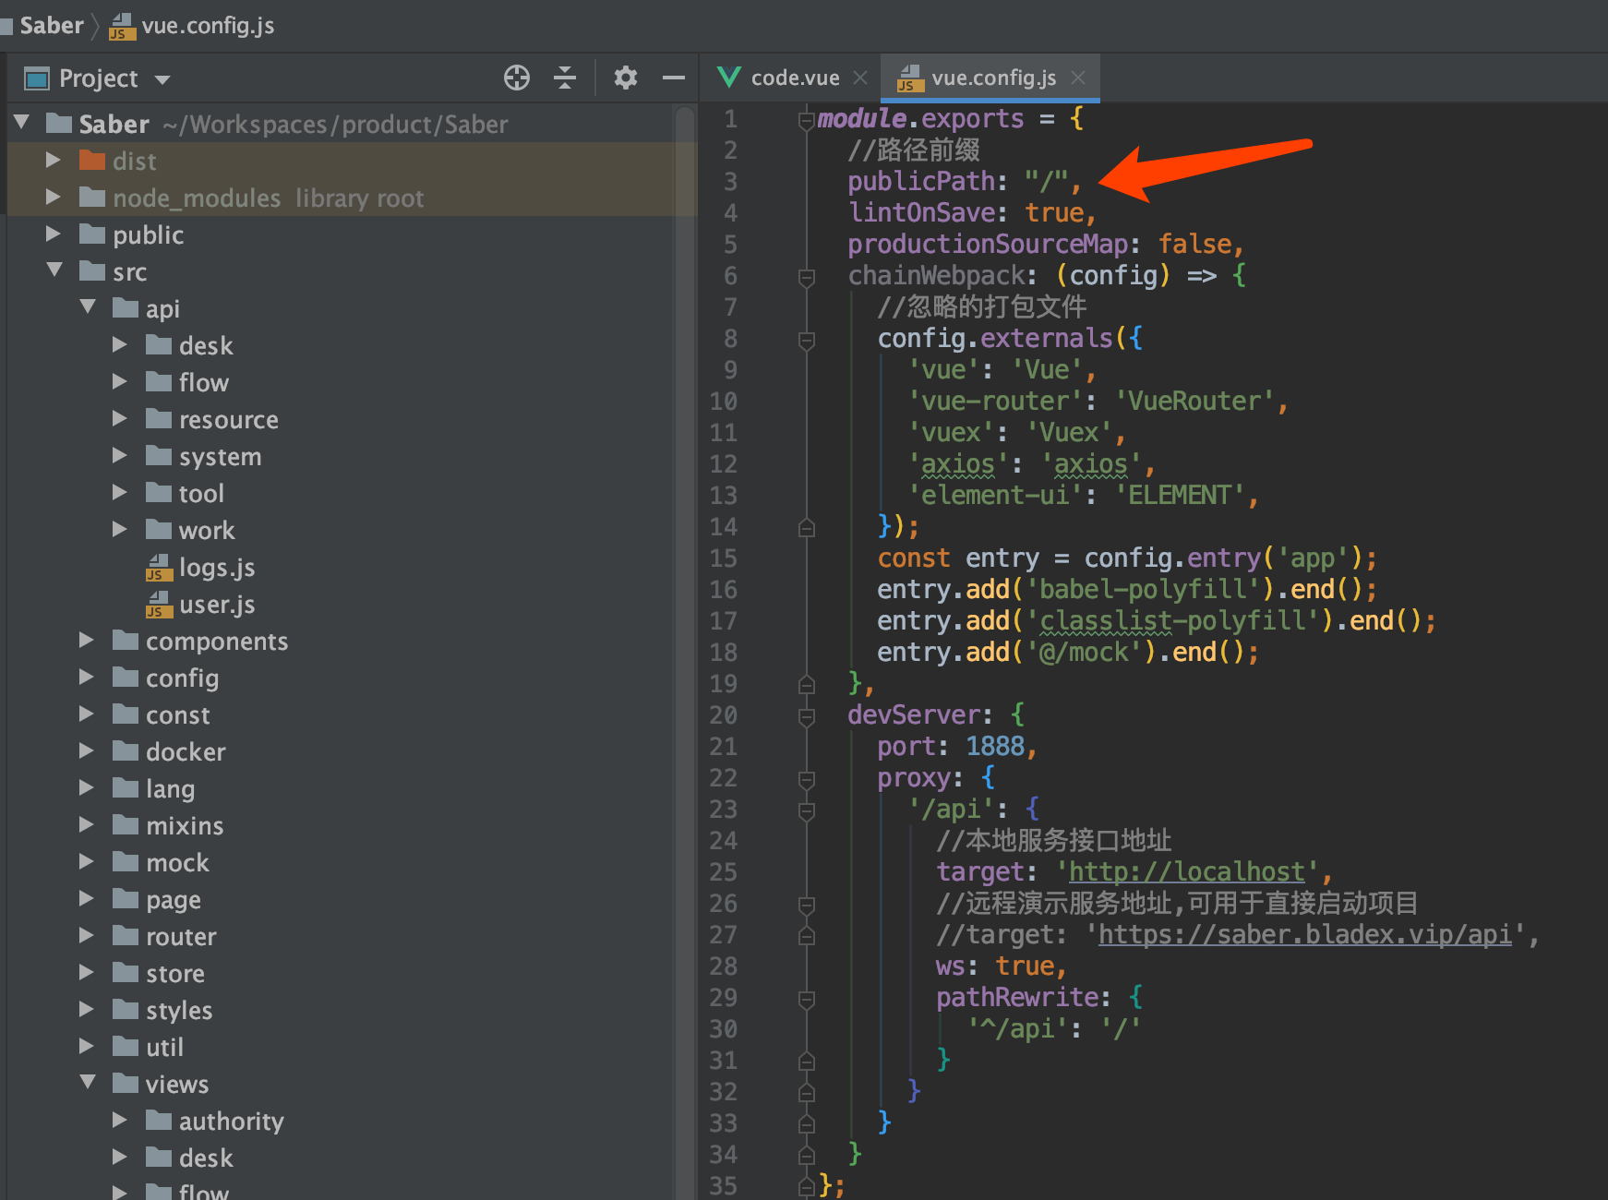Click the saber.bladex.vip/api link
The image size is (1608, 1200).
1305,934
